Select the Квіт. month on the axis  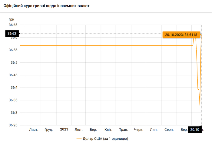[x=108, y=130]
